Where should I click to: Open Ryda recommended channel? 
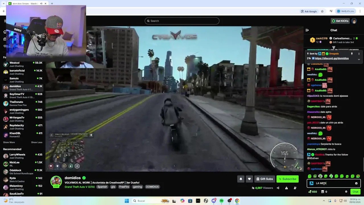[23, 179]
